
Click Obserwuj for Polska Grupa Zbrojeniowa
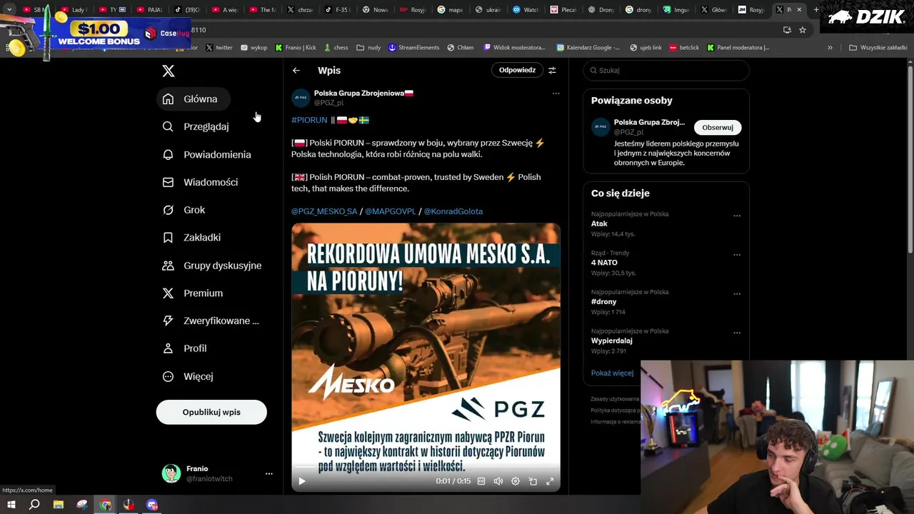tap(718, 127)
